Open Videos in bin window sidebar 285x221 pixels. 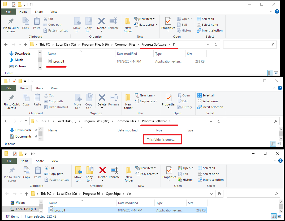(x=18, y=203)
